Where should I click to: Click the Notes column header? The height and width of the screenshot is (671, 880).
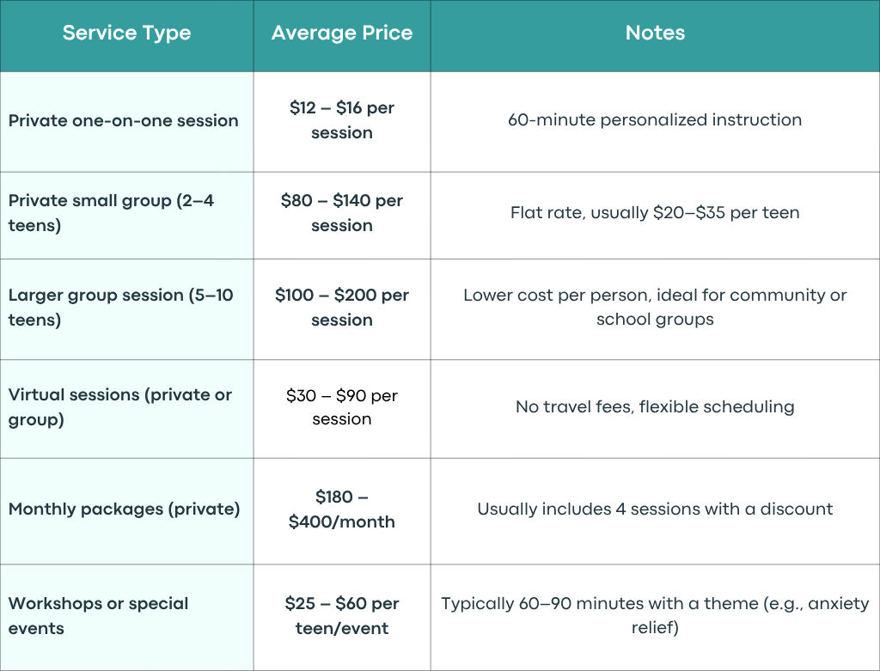point(655,34)
